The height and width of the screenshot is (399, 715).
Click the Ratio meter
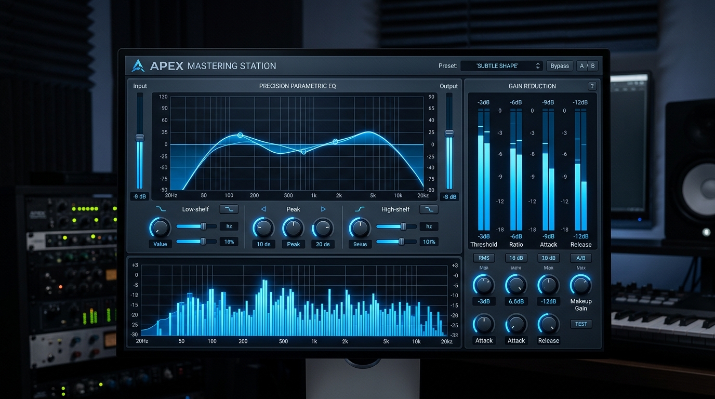tap(516, 169)
